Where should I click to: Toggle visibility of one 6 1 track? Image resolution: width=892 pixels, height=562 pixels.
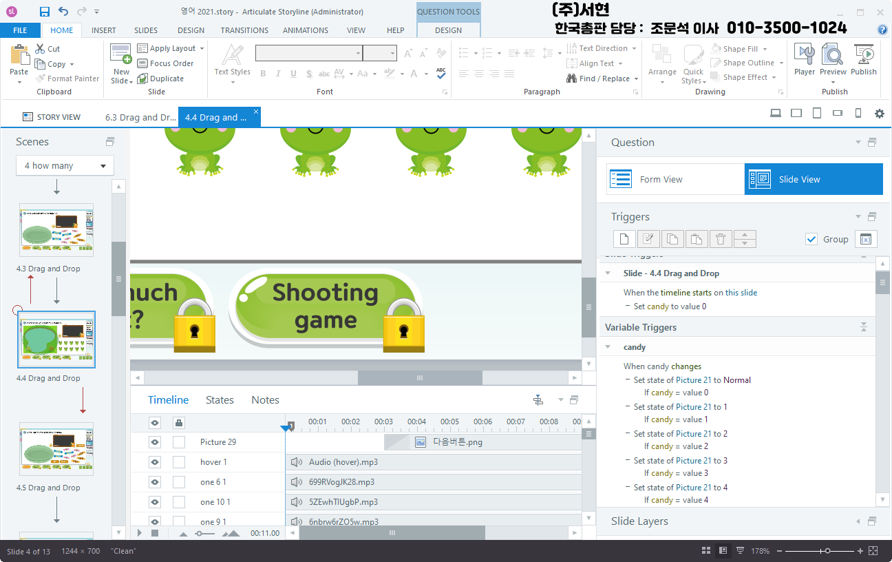[x=155, y=482]
